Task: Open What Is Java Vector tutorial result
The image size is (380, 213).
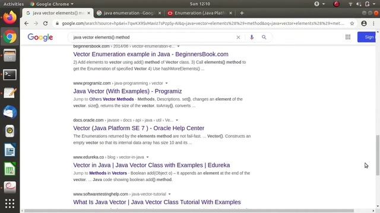Action: [x=157, y=202]
